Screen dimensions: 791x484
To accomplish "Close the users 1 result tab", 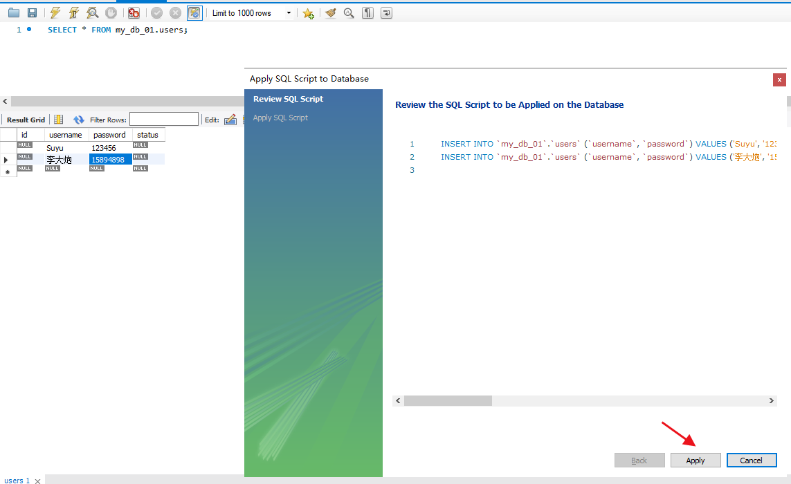I will (37, 481).
